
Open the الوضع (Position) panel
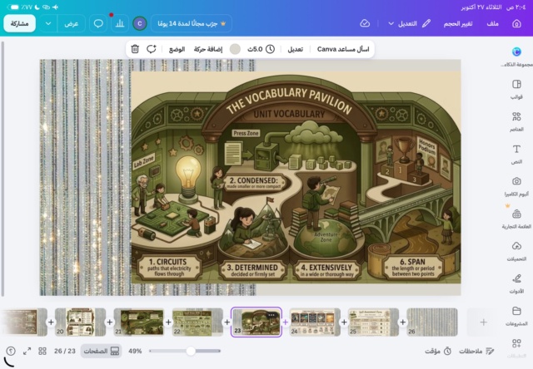tap(177, 49)
